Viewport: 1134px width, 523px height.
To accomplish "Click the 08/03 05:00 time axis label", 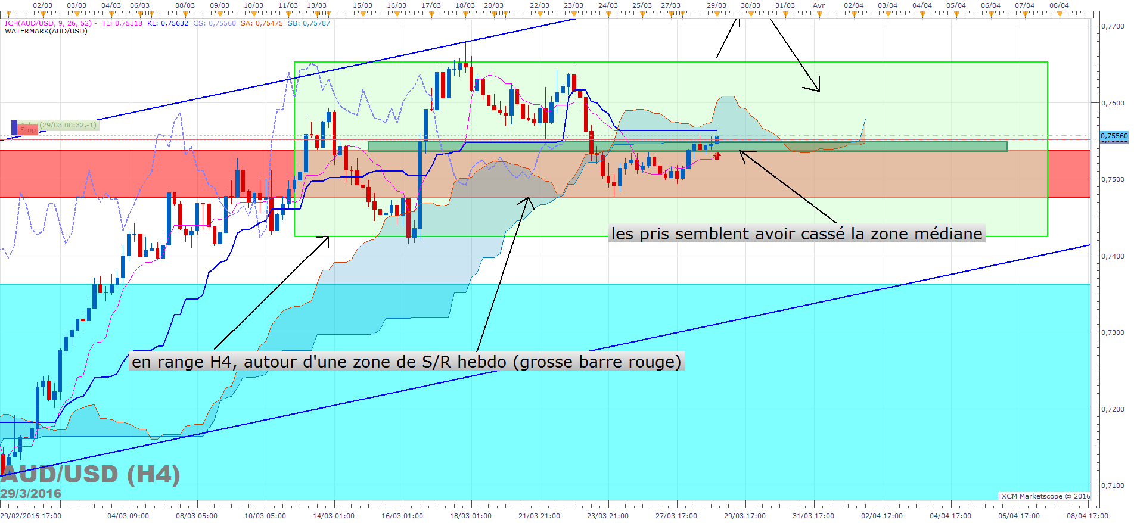I will coord(197,516).
